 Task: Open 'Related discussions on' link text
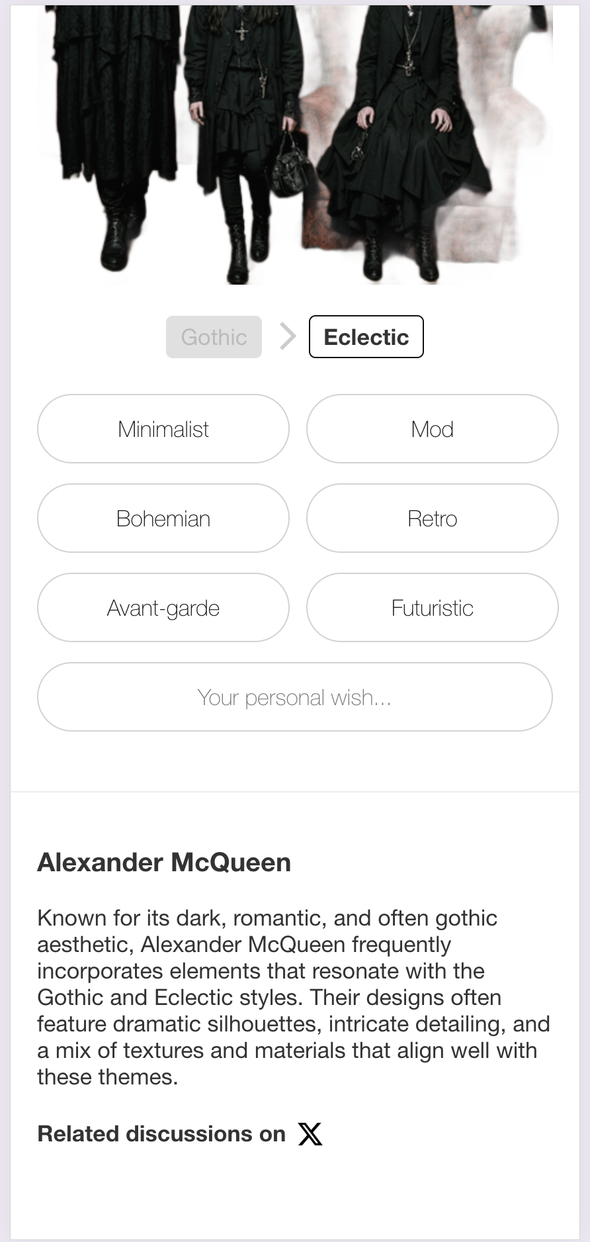[x=161, y=1134]
